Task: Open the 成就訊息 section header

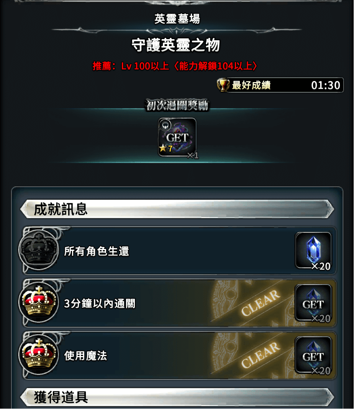Action: tap(177, 209)
